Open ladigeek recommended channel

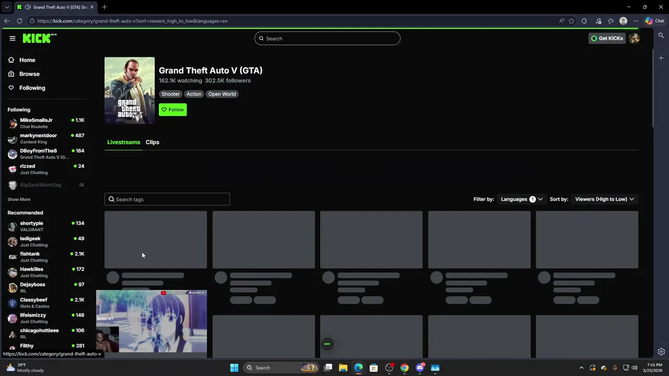click(46, 241)
